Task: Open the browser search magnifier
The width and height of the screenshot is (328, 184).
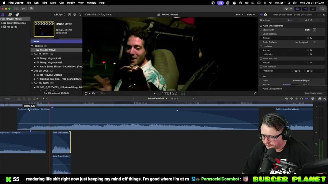Action: [80, 15]
